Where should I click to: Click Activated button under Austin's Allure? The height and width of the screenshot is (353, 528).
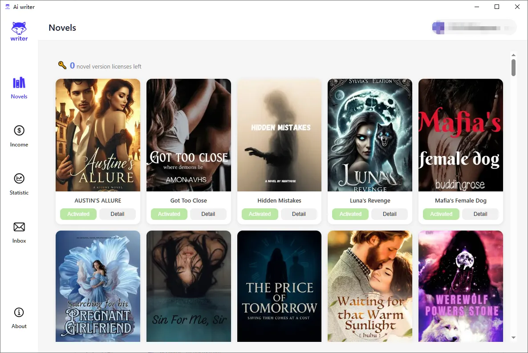(x=78, y=214)
